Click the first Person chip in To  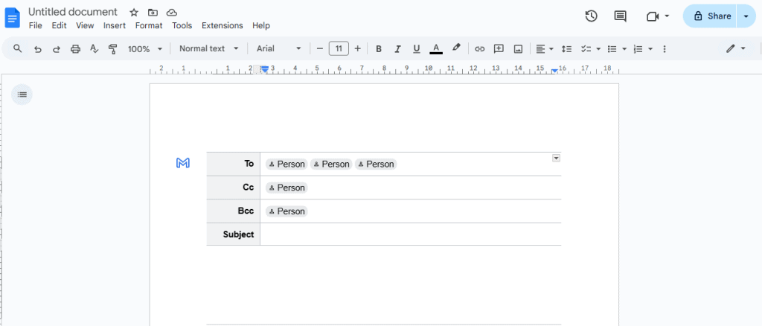coord(287,164)
